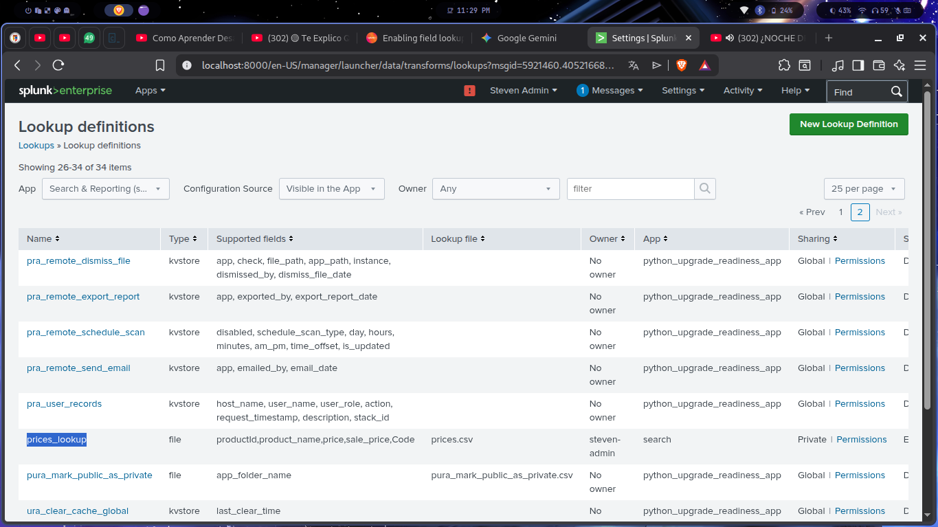Open the prices_lookup definition link
The width and height of the screenshot is (938, 527).
tap(56, 439)
